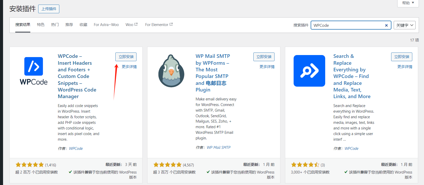Click the 上传插件 upload button

(49, 9)
